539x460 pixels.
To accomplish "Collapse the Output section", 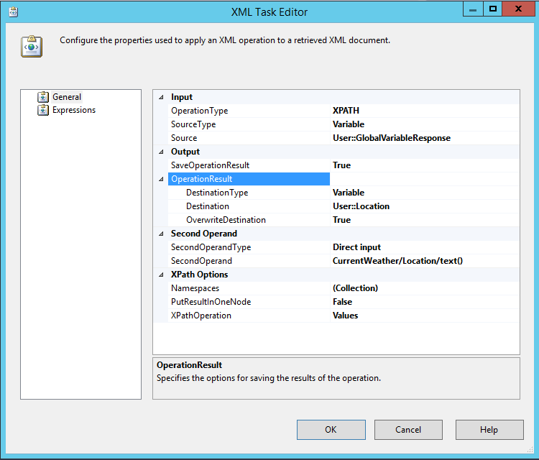I will [x=160, y=152].
